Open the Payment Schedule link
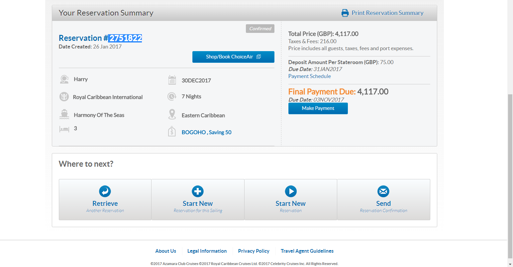 pyautogui.click(x=310, y=76)
